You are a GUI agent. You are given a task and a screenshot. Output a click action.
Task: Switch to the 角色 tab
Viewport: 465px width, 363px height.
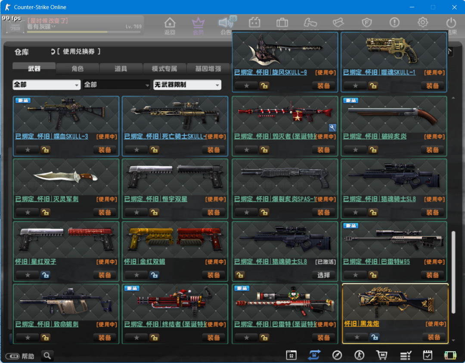(x=77, y=68)
